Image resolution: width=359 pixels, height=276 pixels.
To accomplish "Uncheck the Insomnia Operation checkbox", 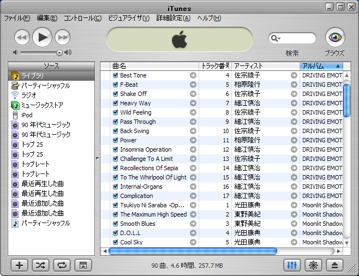I will 116,149.
